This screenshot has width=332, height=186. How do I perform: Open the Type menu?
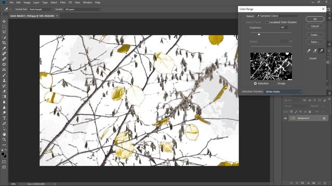point(45,3)
